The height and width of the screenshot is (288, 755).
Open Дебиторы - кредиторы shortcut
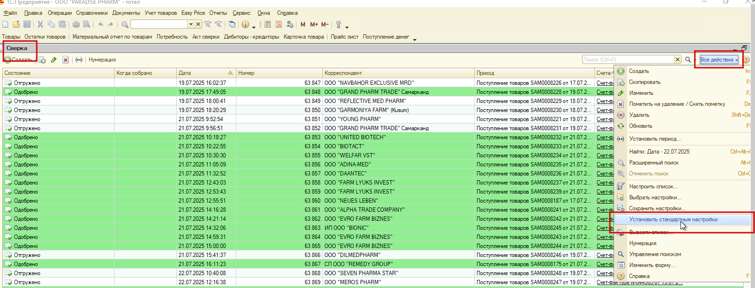pyautogui.click(x=251, y=37)
